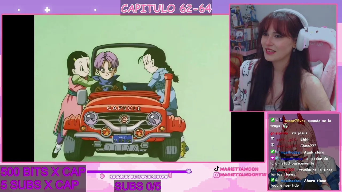Viewport: 342px width, 192px height.
Task: Click the message 'trunks no le tires tantas flores'
Action: point(301,172)
